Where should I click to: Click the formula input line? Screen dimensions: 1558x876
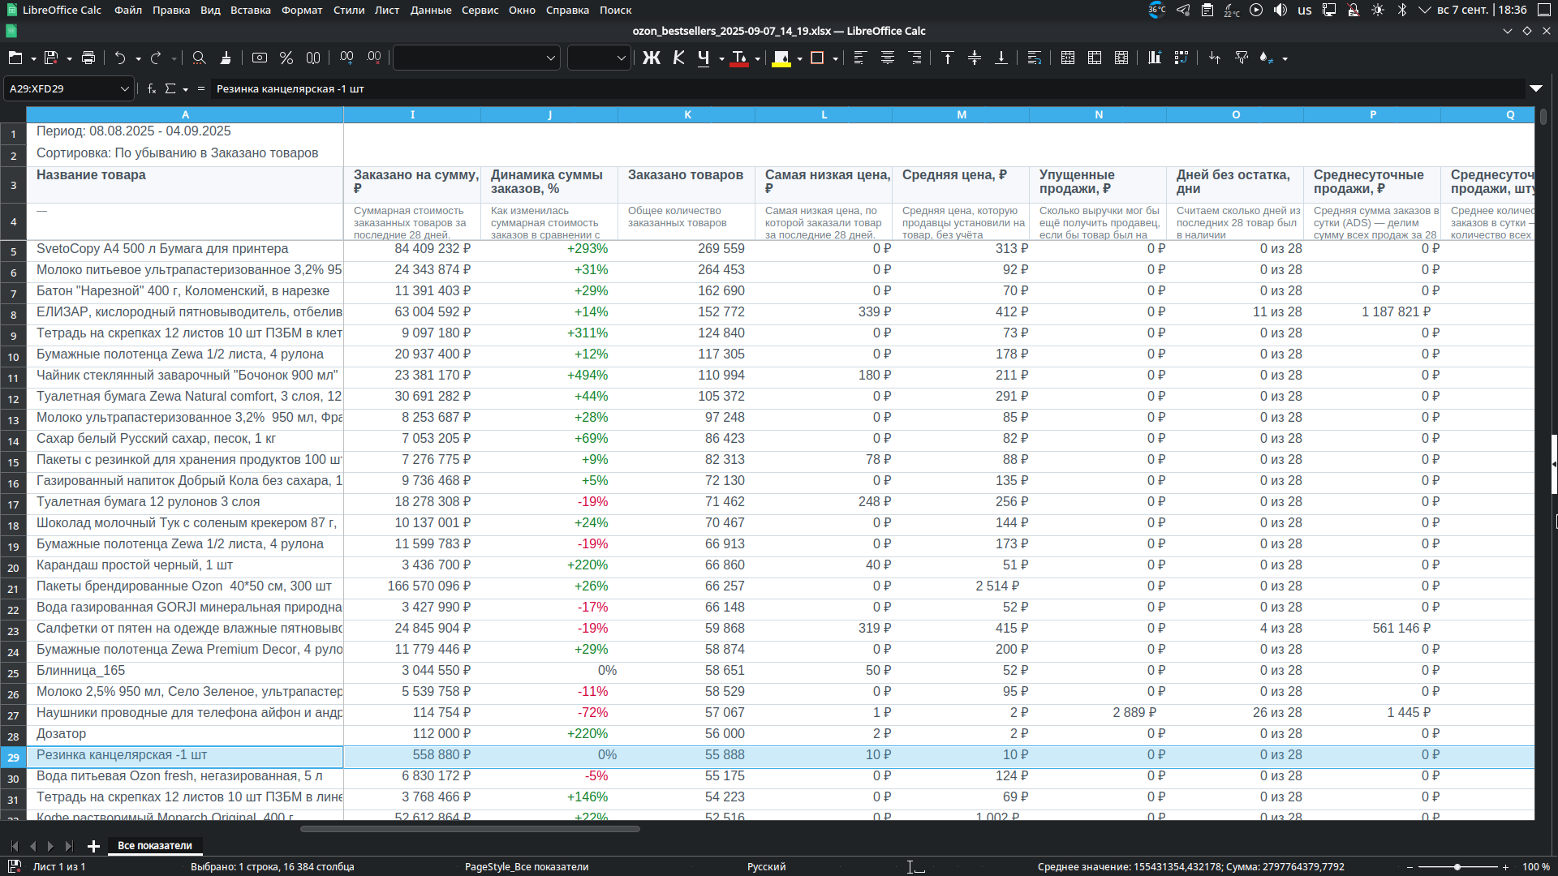[868, 88]
